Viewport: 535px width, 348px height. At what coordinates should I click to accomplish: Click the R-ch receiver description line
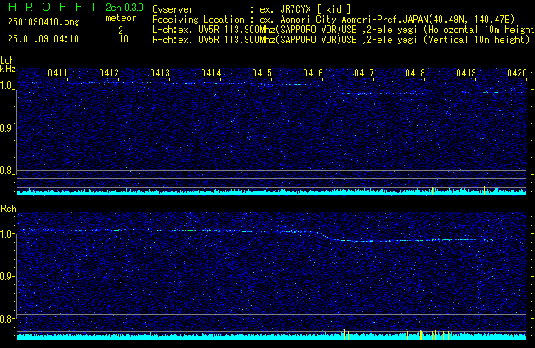[341, 40]
